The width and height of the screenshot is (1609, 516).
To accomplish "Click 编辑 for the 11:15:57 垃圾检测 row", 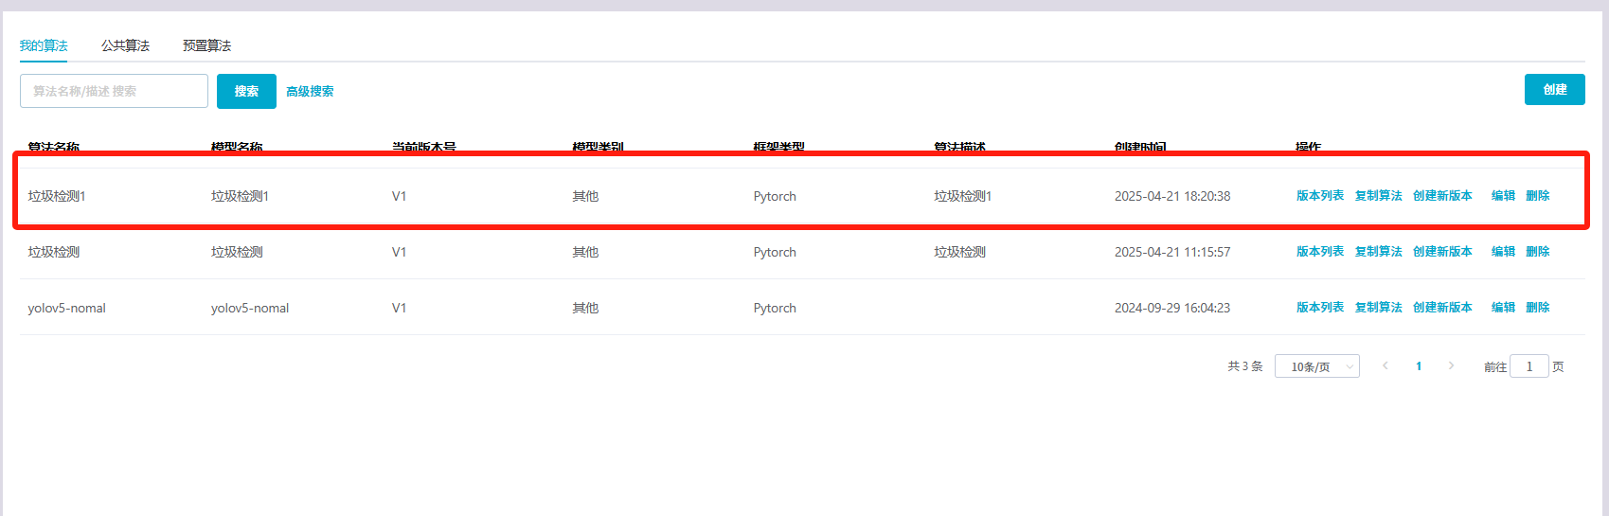I will coord(1503,252).
